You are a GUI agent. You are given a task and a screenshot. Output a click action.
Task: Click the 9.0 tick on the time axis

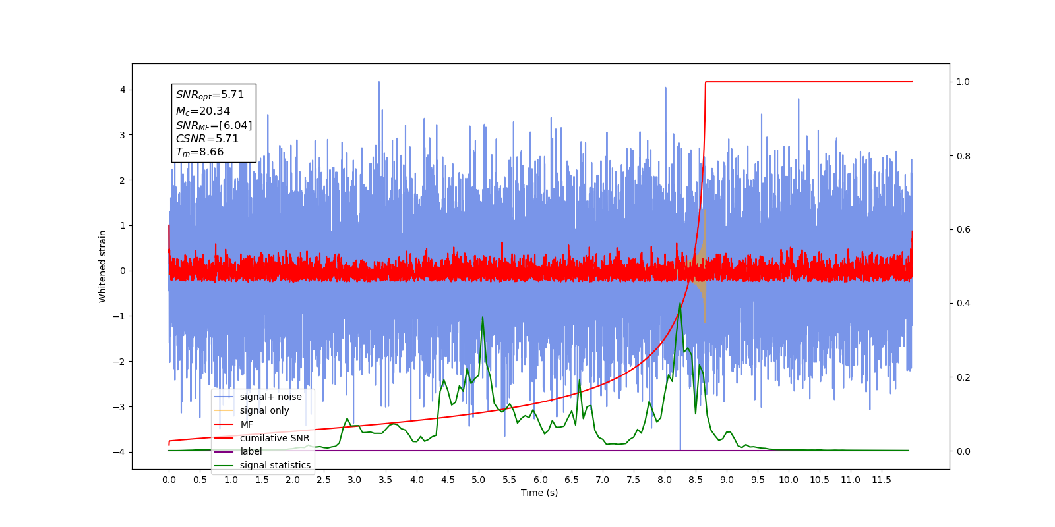[x=727, y=480]
